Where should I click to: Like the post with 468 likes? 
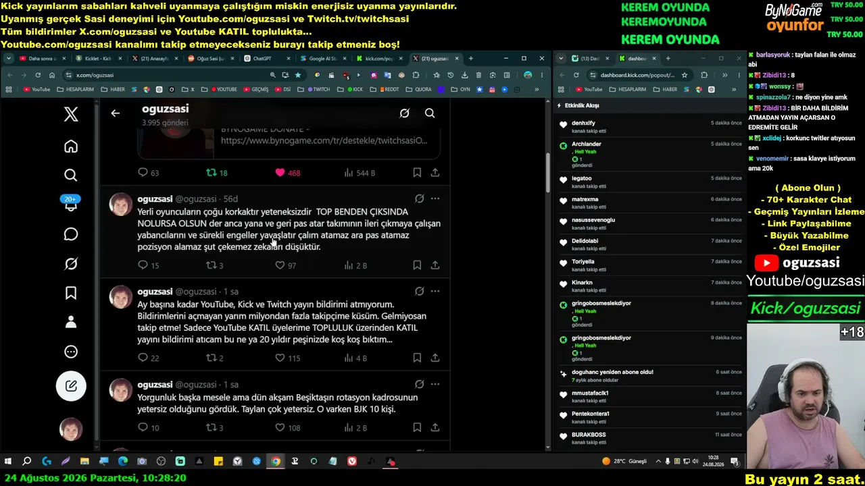coord(287,173)
